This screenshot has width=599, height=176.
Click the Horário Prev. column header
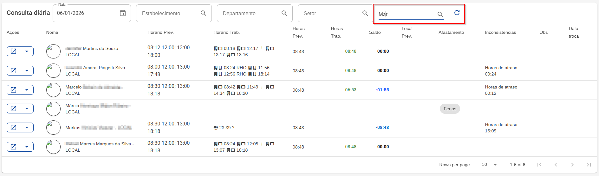(160, 32)
